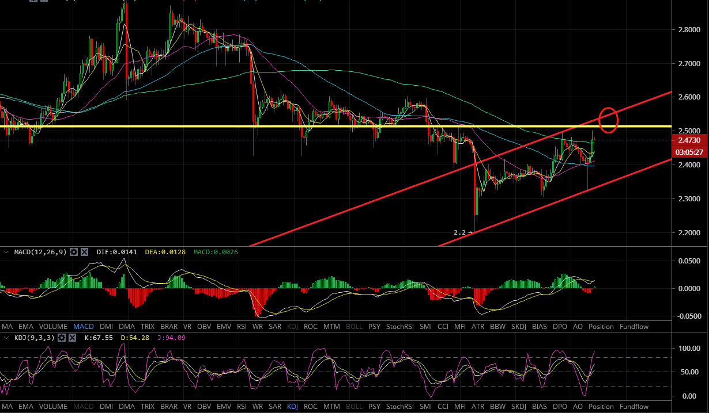The height and width of the screenshot is (413, 709).
Task: Click the current price label 2.4730
Action: (x=689, y=140)
